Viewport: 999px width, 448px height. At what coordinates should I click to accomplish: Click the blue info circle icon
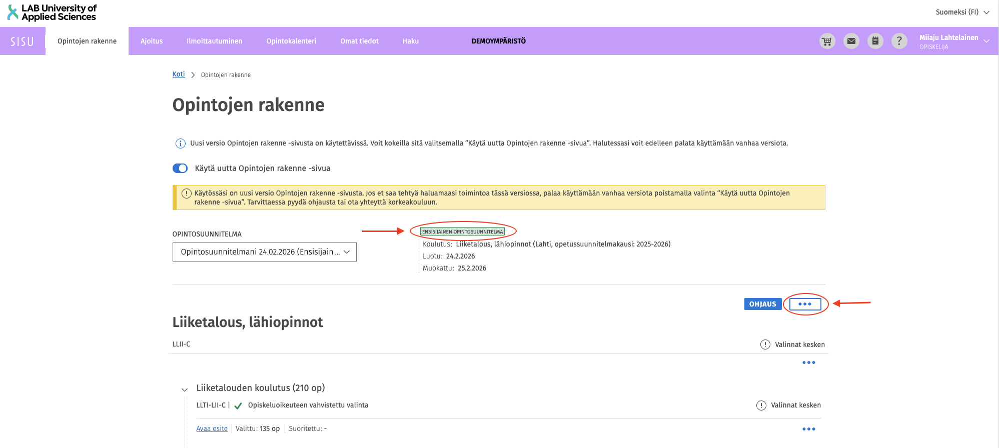point(180,143)
